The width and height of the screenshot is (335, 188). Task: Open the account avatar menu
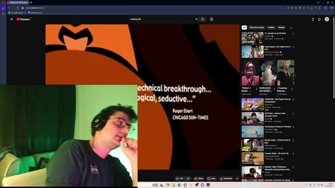327,19
